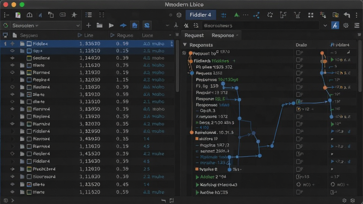Select the row with value 1,14930
Screen dimensions: 363x204
coord(87,58)
